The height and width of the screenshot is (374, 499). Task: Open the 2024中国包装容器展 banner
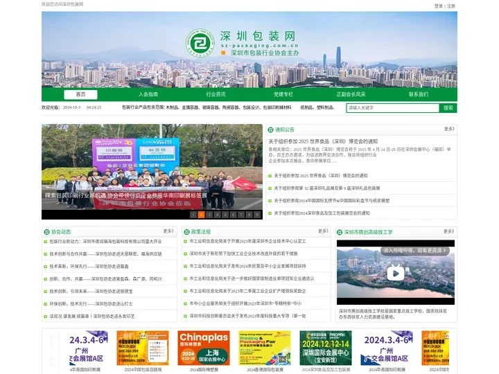tap(143, 348)
